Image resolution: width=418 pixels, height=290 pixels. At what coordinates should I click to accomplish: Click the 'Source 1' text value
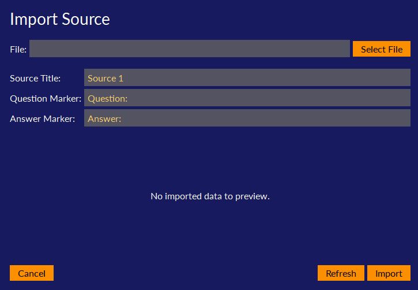point(106,78)
